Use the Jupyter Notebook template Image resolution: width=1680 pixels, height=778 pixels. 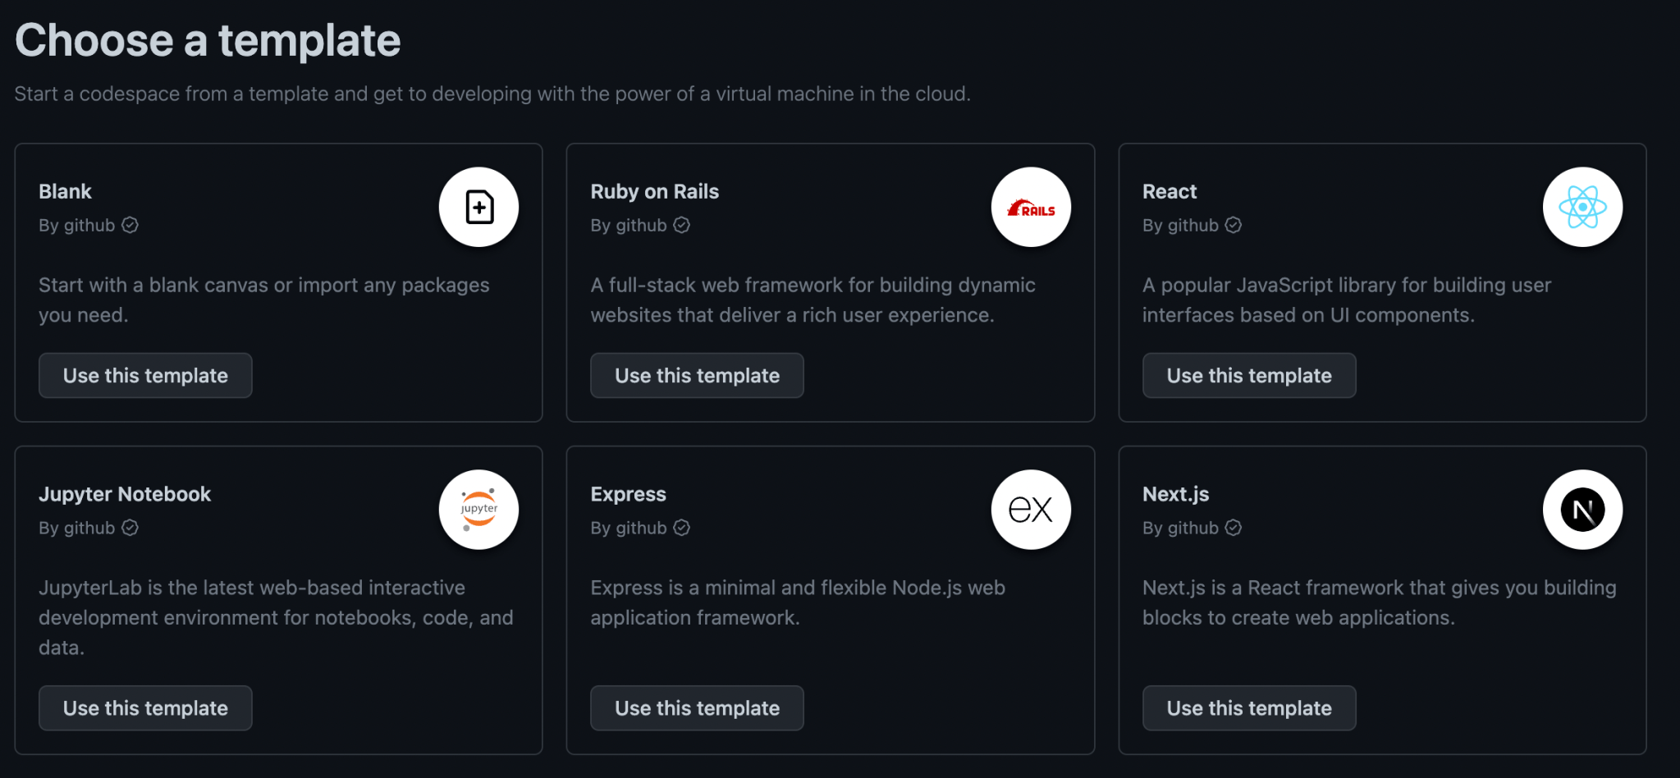pyautogui.click(x=144, y=707)
